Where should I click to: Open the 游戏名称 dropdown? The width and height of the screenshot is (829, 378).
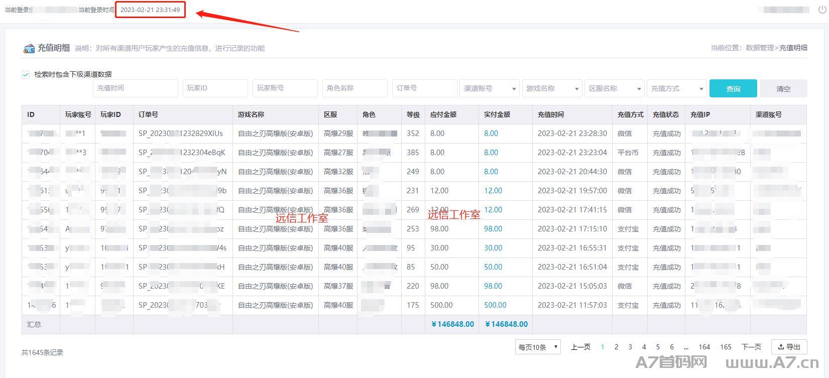point(552,88)
